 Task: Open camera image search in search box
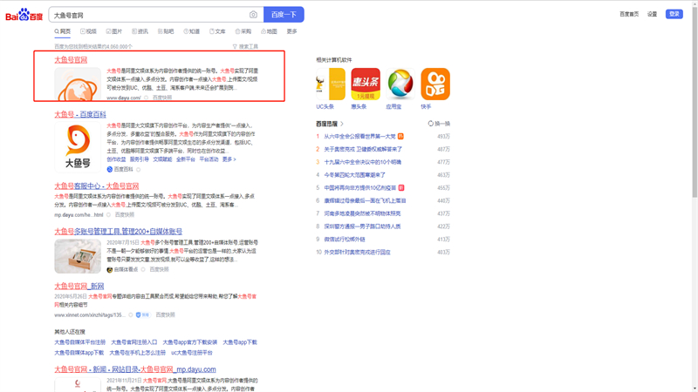253,15
